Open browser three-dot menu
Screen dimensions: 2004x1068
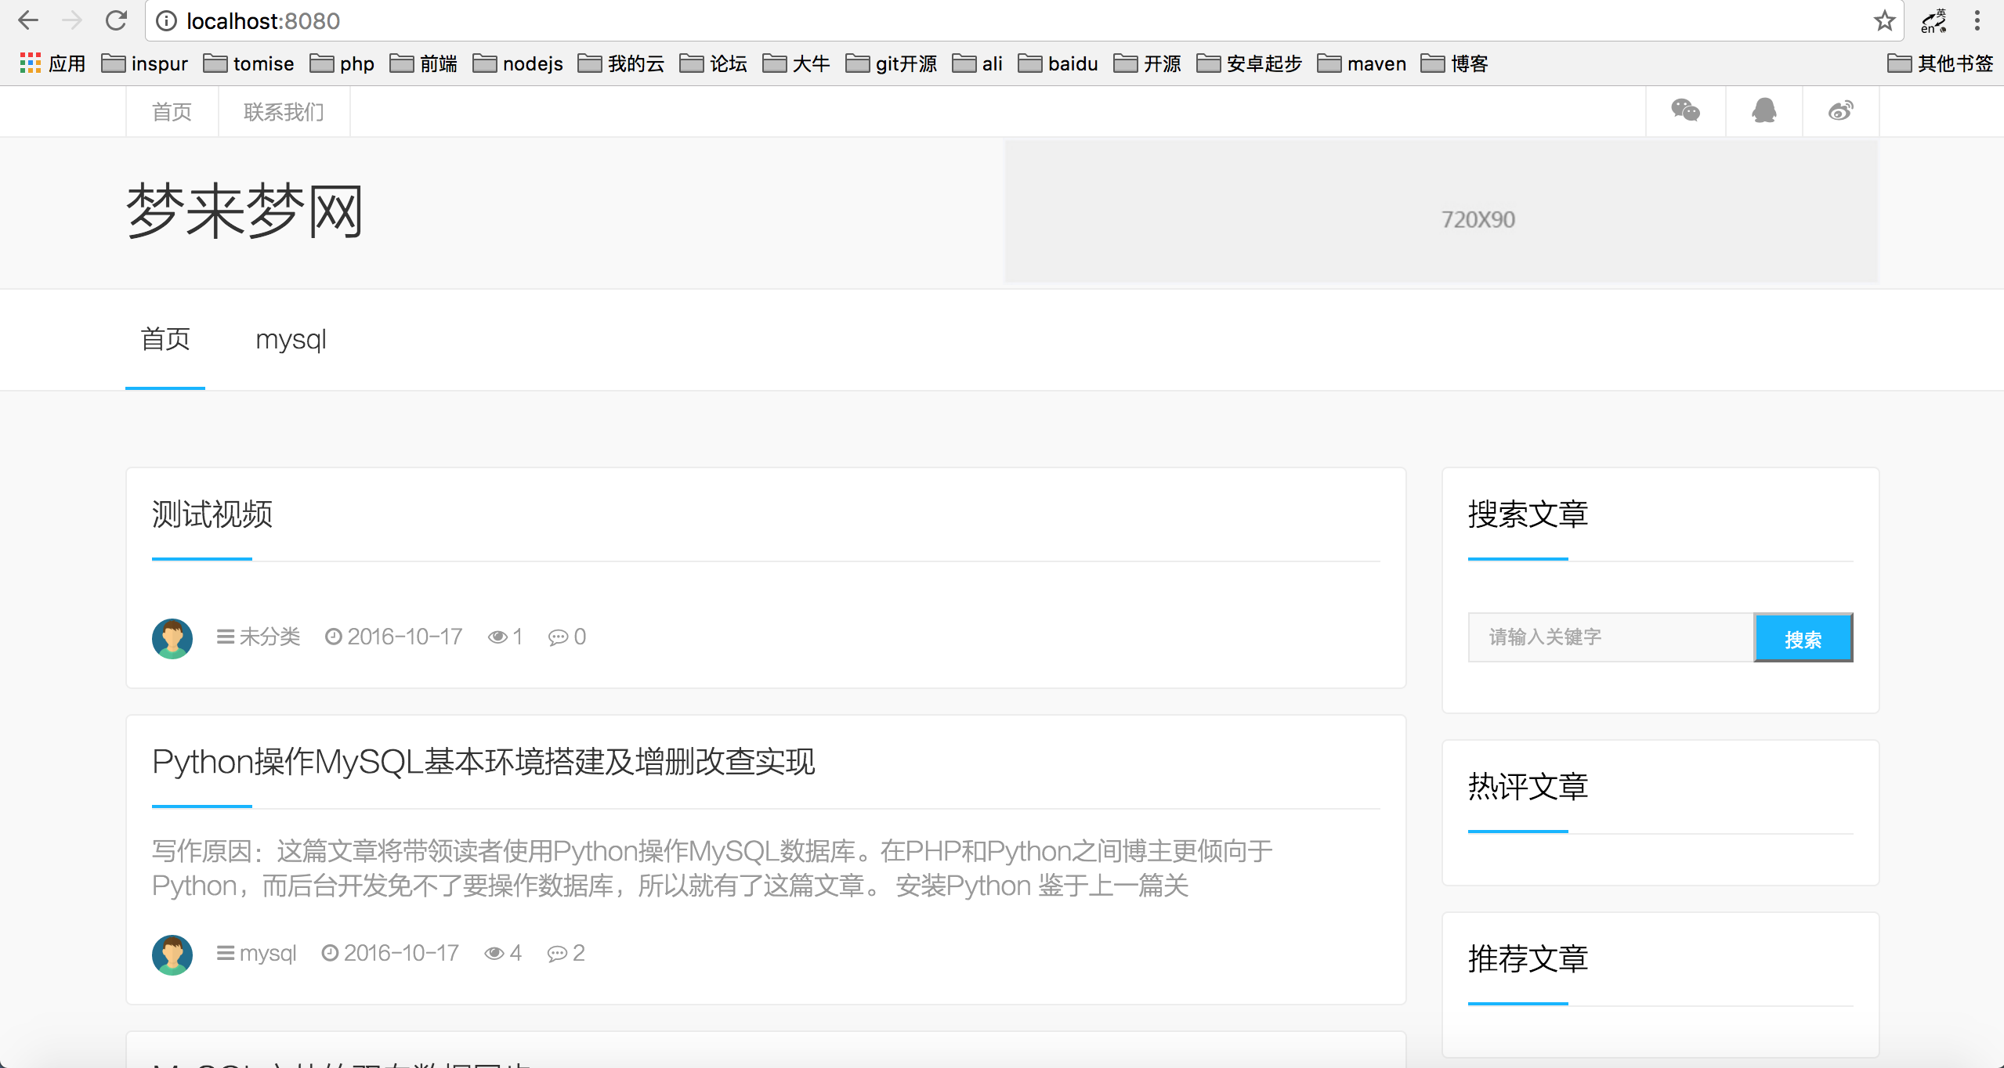click(1977, 20)
